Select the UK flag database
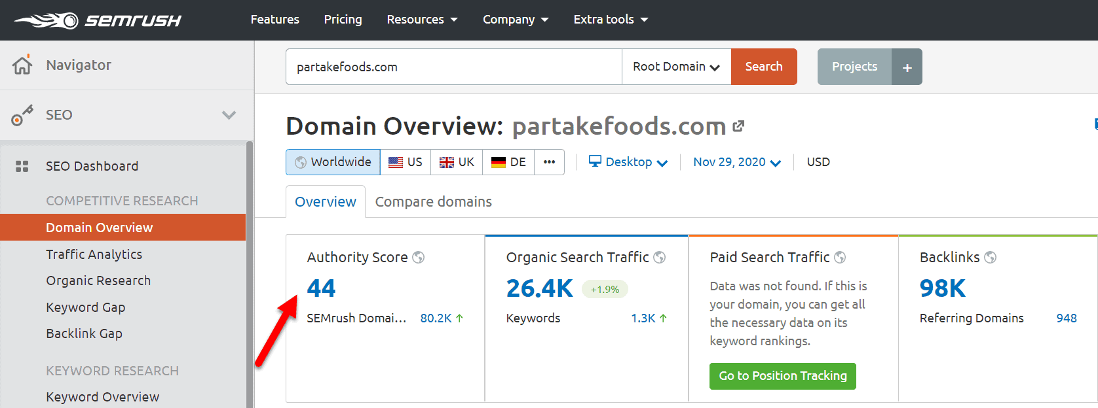Viewport: 1098px width, 408px height. tap(457, 162)
